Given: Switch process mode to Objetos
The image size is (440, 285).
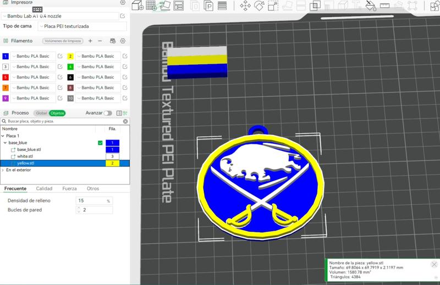Looking at the screenshot, I should click(x=57, y=113).
